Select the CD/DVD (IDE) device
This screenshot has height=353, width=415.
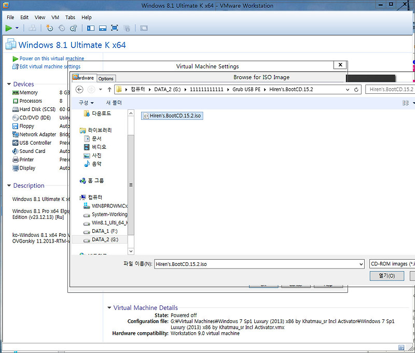point(35,118)
